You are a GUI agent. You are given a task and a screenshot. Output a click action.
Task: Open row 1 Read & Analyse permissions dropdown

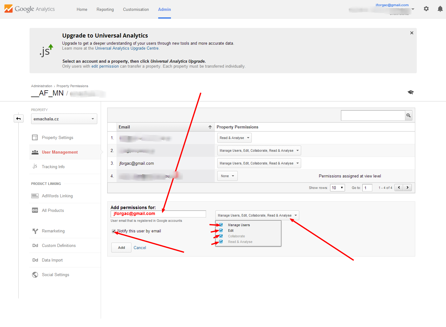234,138
